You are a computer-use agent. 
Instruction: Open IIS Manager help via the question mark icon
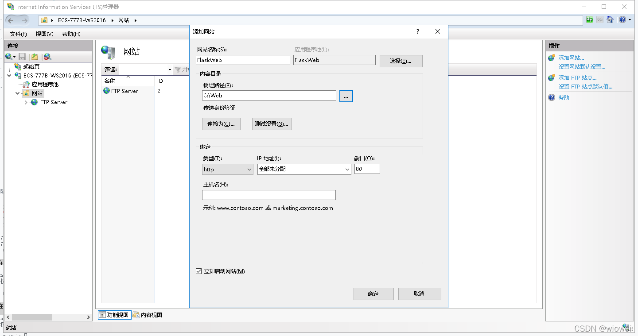pos(622,19)
